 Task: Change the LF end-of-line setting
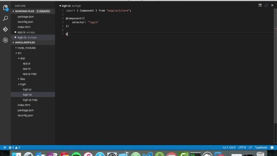tap(250, 147)
